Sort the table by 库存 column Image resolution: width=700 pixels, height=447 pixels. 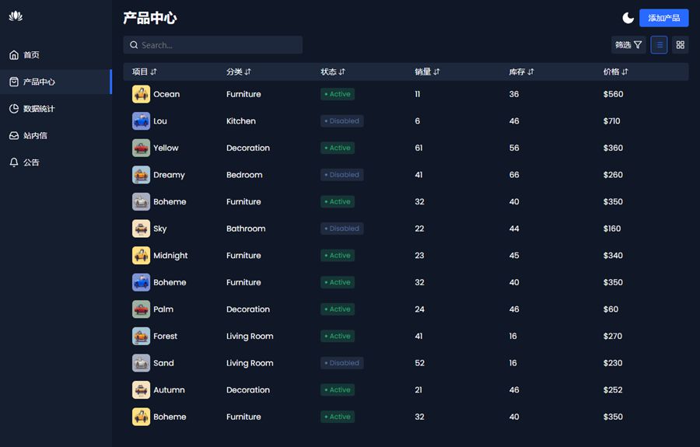(521, 72)
